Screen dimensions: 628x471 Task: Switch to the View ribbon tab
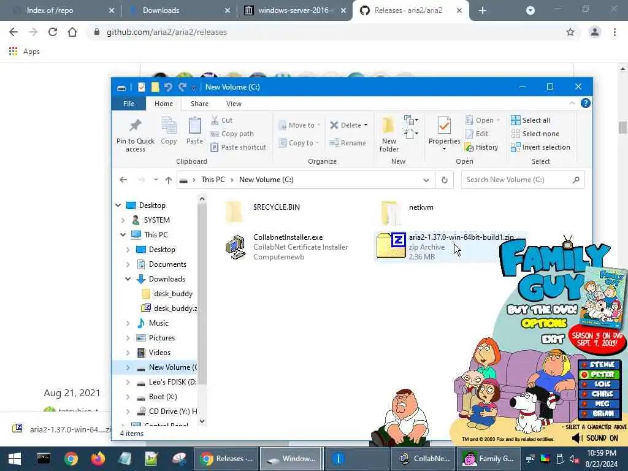234,103
